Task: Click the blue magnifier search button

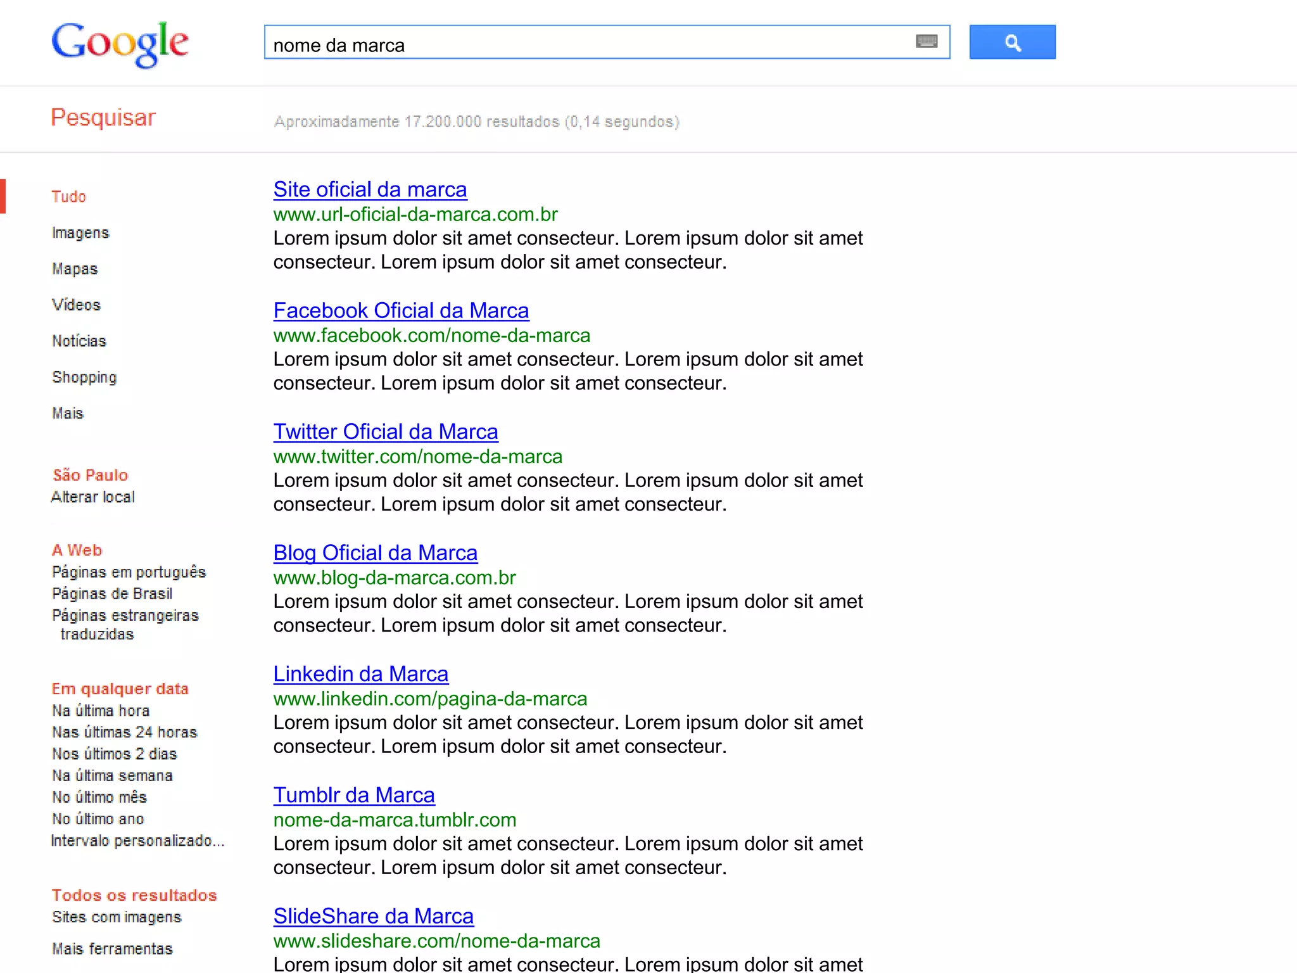Action: click(x=1012, y=42)
